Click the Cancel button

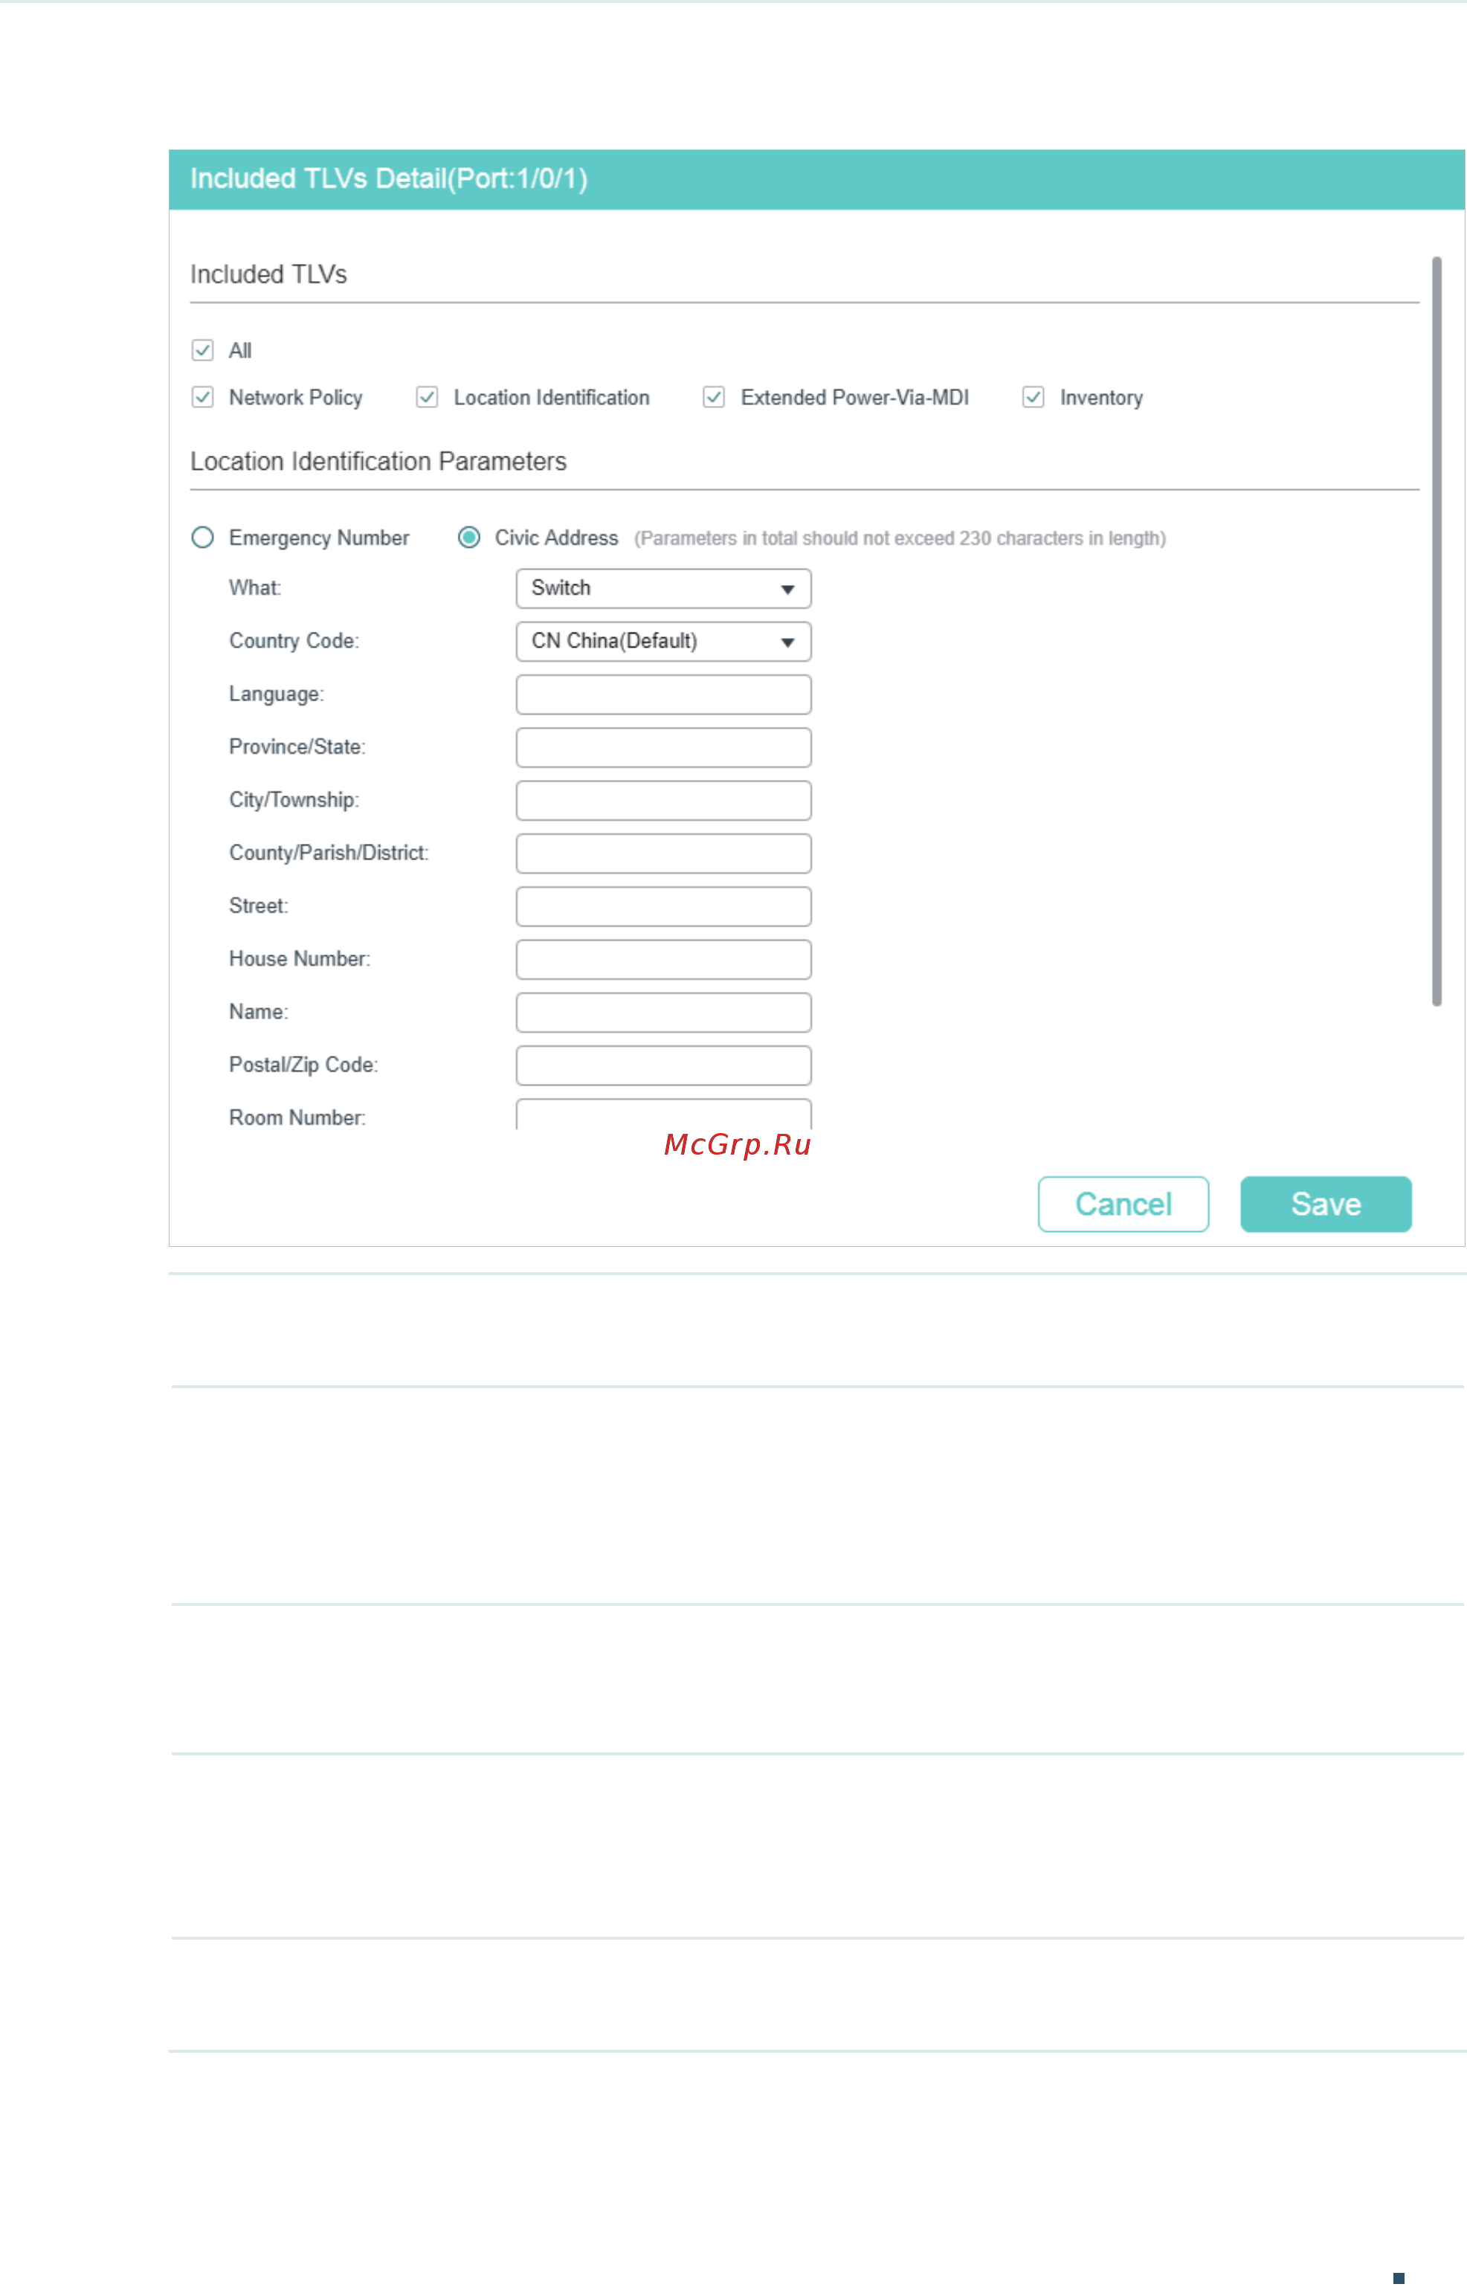pos(1123,1204)
